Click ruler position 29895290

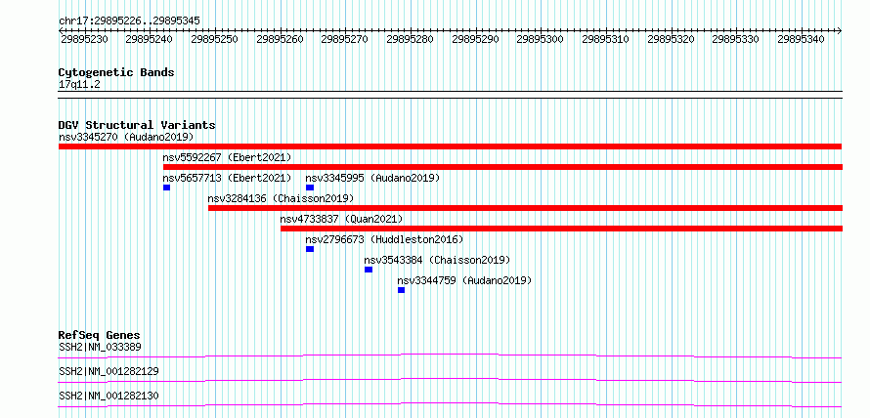tap(476, 39)
